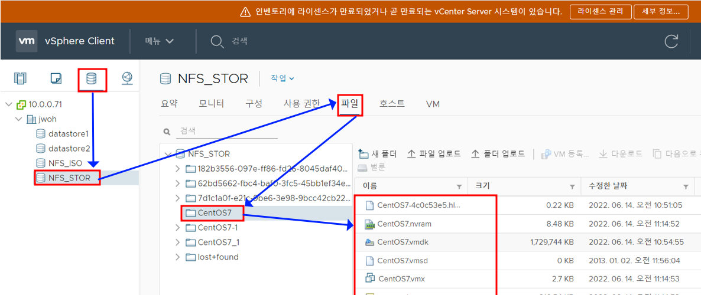Open the 메뉴 dropdown
The image size is (701, 295).
[x=159, y=41]
